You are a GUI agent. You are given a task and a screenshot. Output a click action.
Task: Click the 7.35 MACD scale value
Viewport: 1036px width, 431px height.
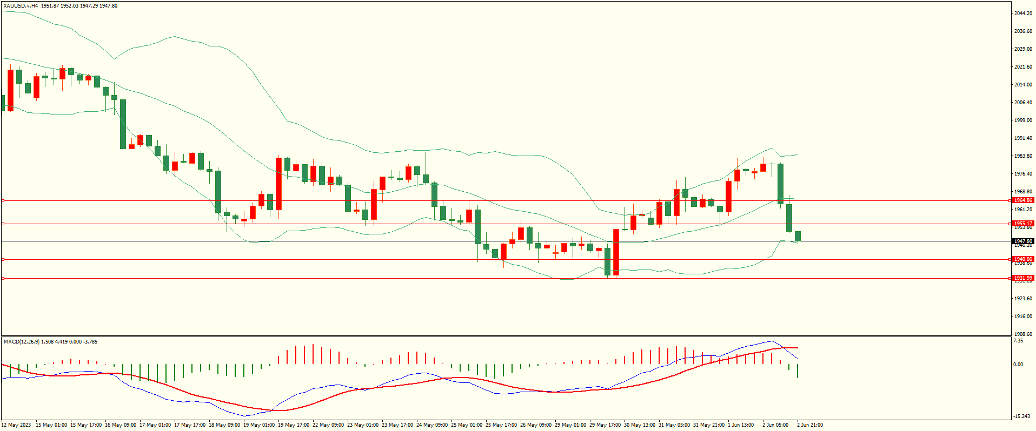(1018, 341)
